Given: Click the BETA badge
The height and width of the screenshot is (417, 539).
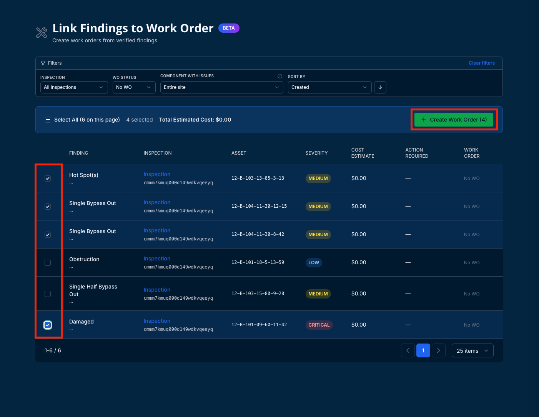Looking at the screenshot, I should point(229,28).
